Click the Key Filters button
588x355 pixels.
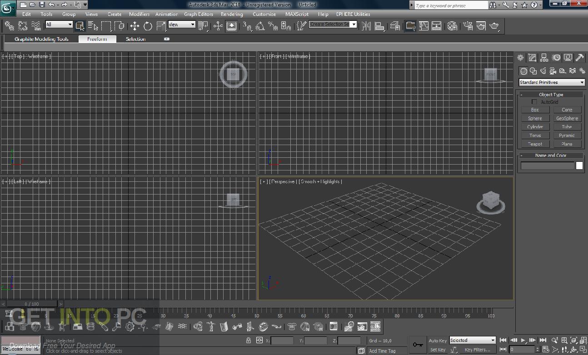pyautogui.click(x=477, y=350)
